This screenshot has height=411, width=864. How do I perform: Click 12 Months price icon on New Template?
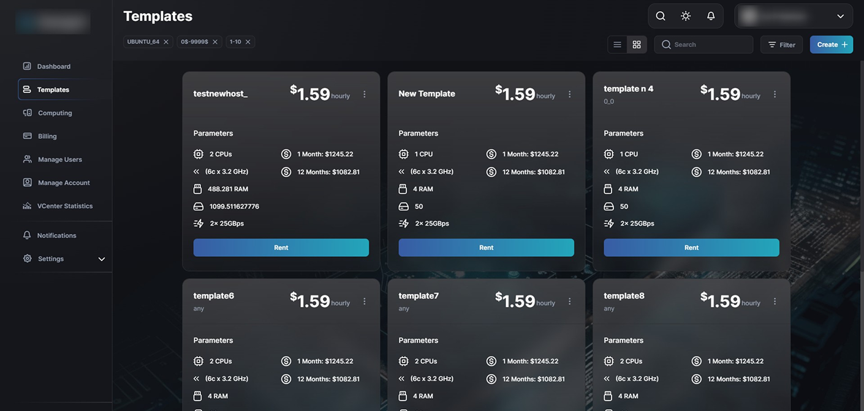[491, 172]
